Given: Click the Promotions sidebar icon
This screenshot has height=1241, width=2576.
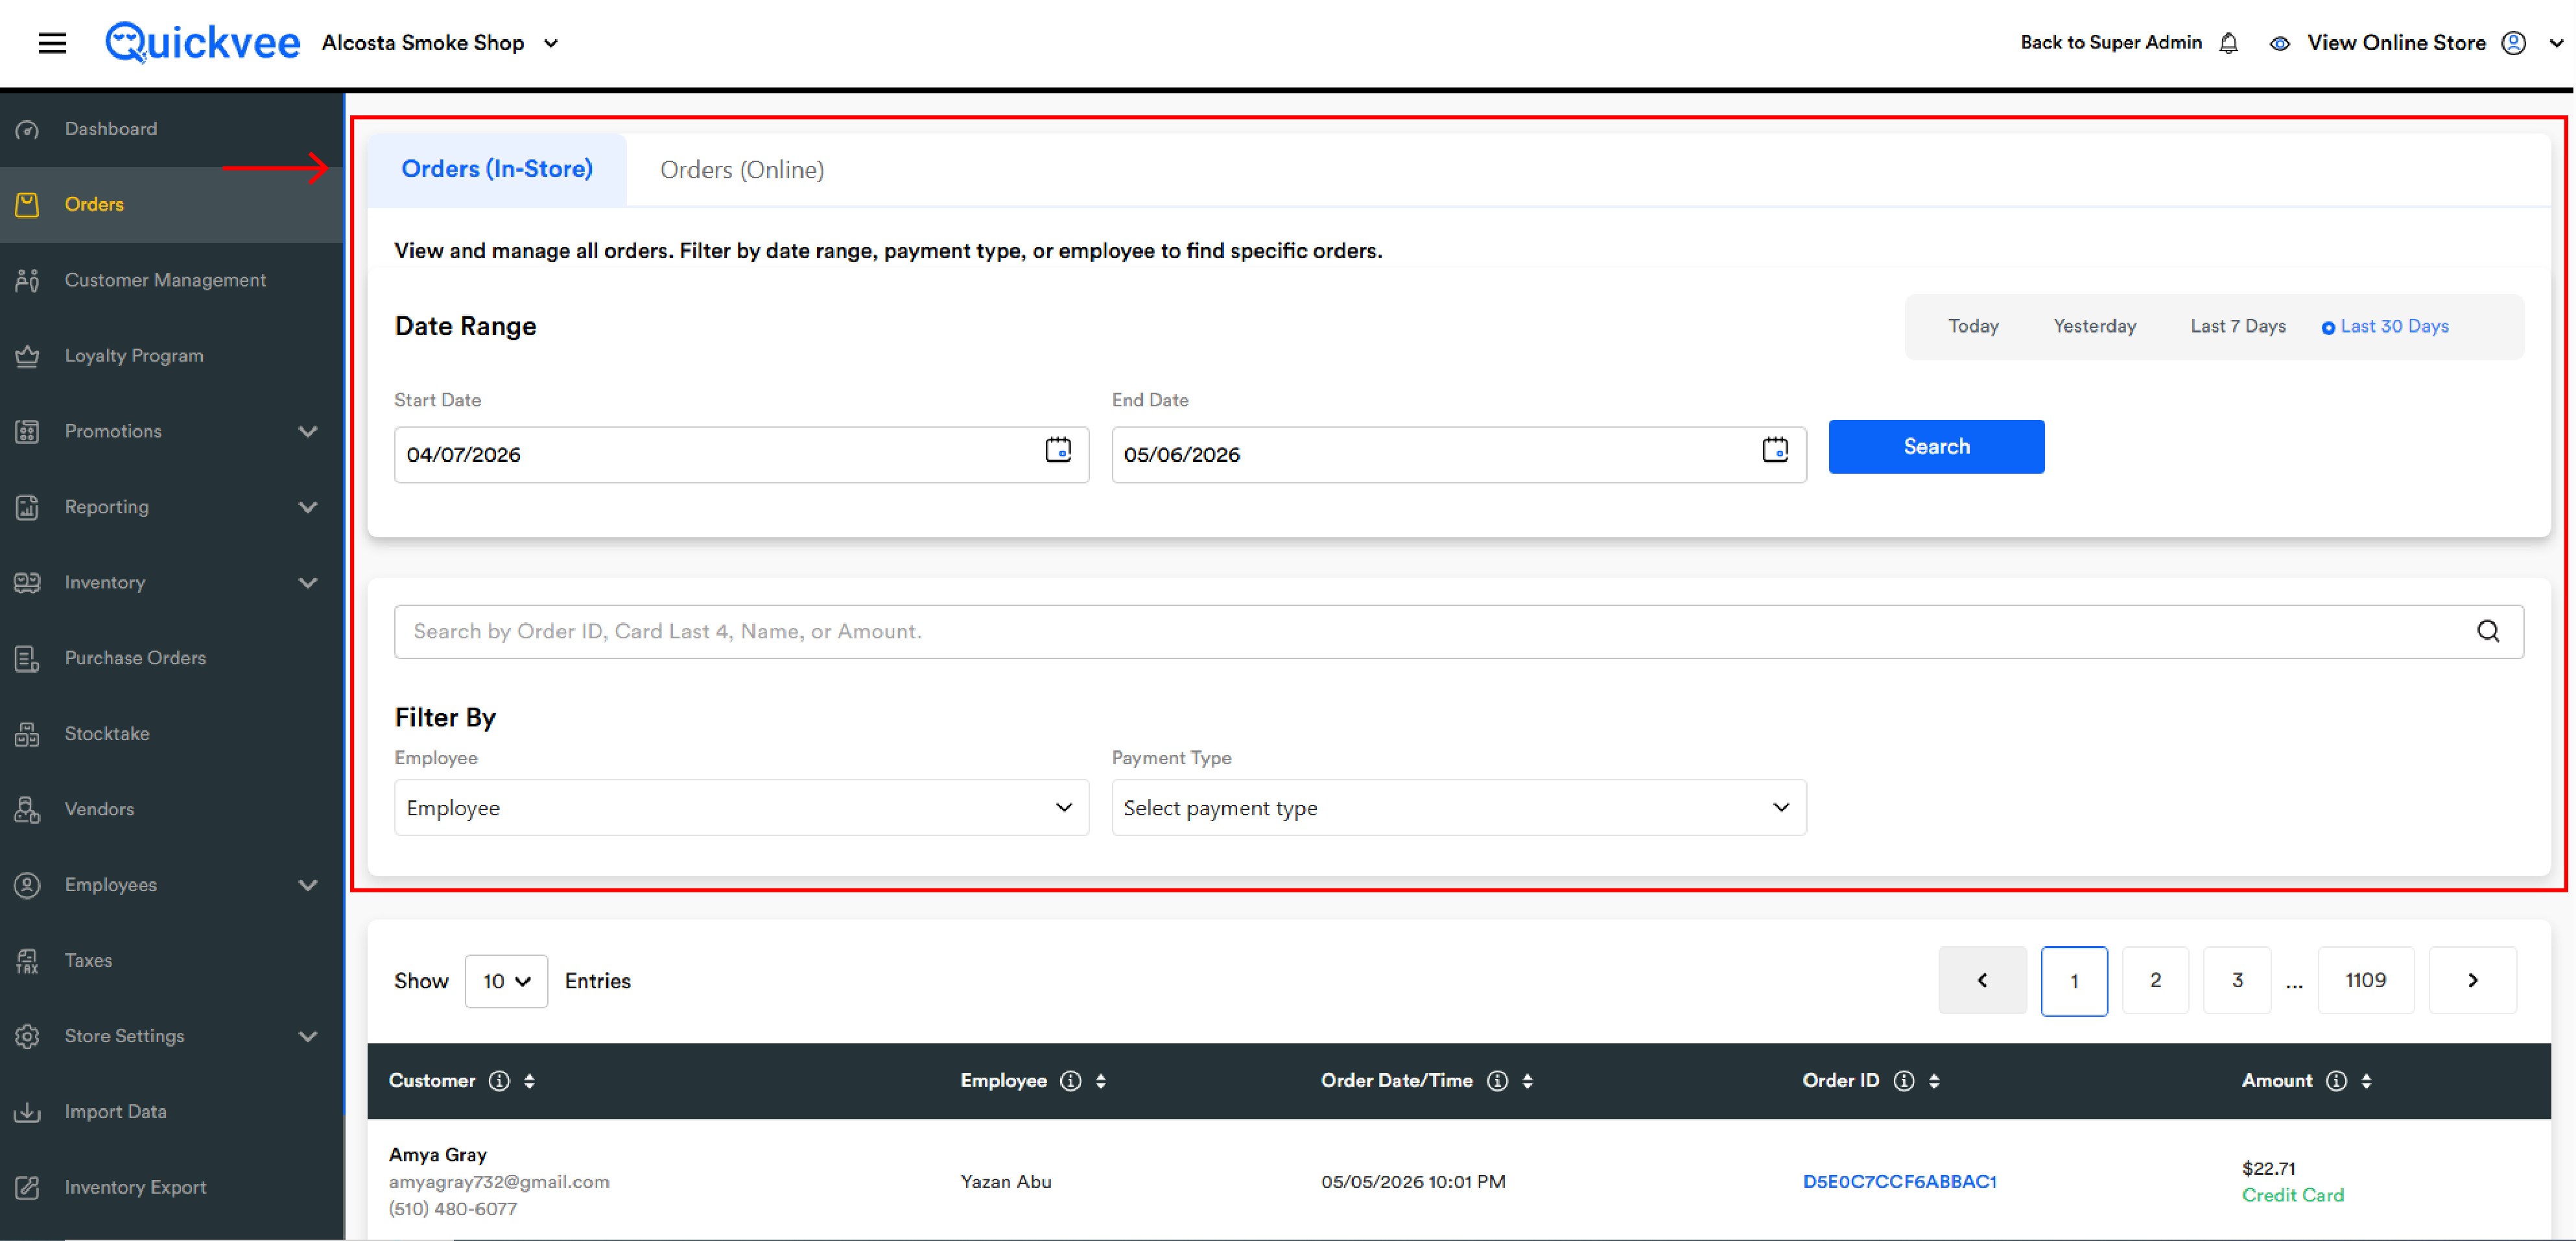Looking at the screenshot, I should pyautogui.click(x=27, y=432).
